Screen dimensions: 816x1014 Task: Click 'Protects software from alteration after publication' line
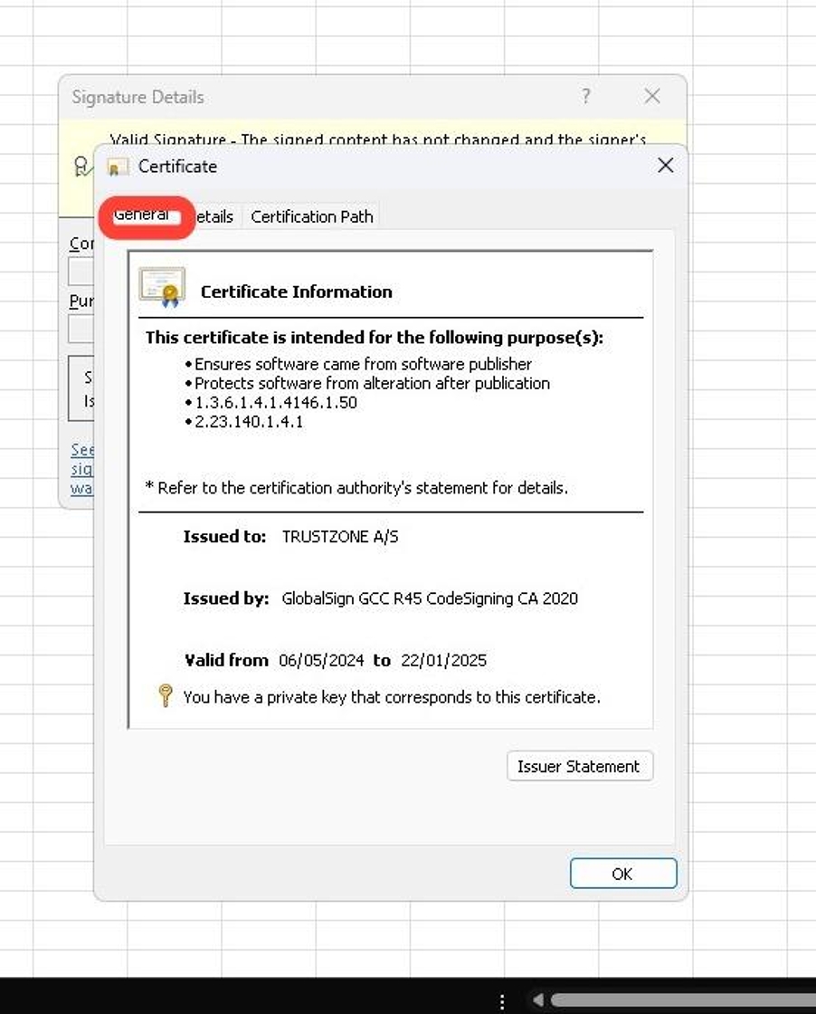[x=372, y=384]
